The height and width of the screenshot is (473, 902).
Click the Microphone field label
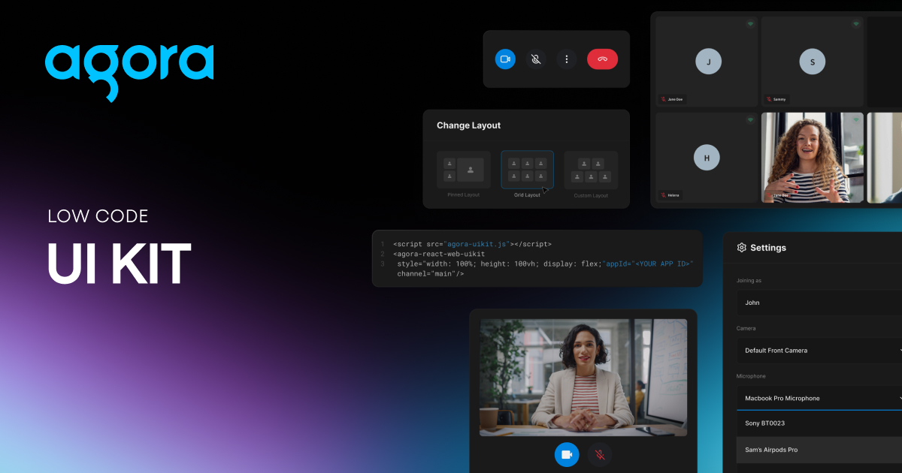(752, 376)
